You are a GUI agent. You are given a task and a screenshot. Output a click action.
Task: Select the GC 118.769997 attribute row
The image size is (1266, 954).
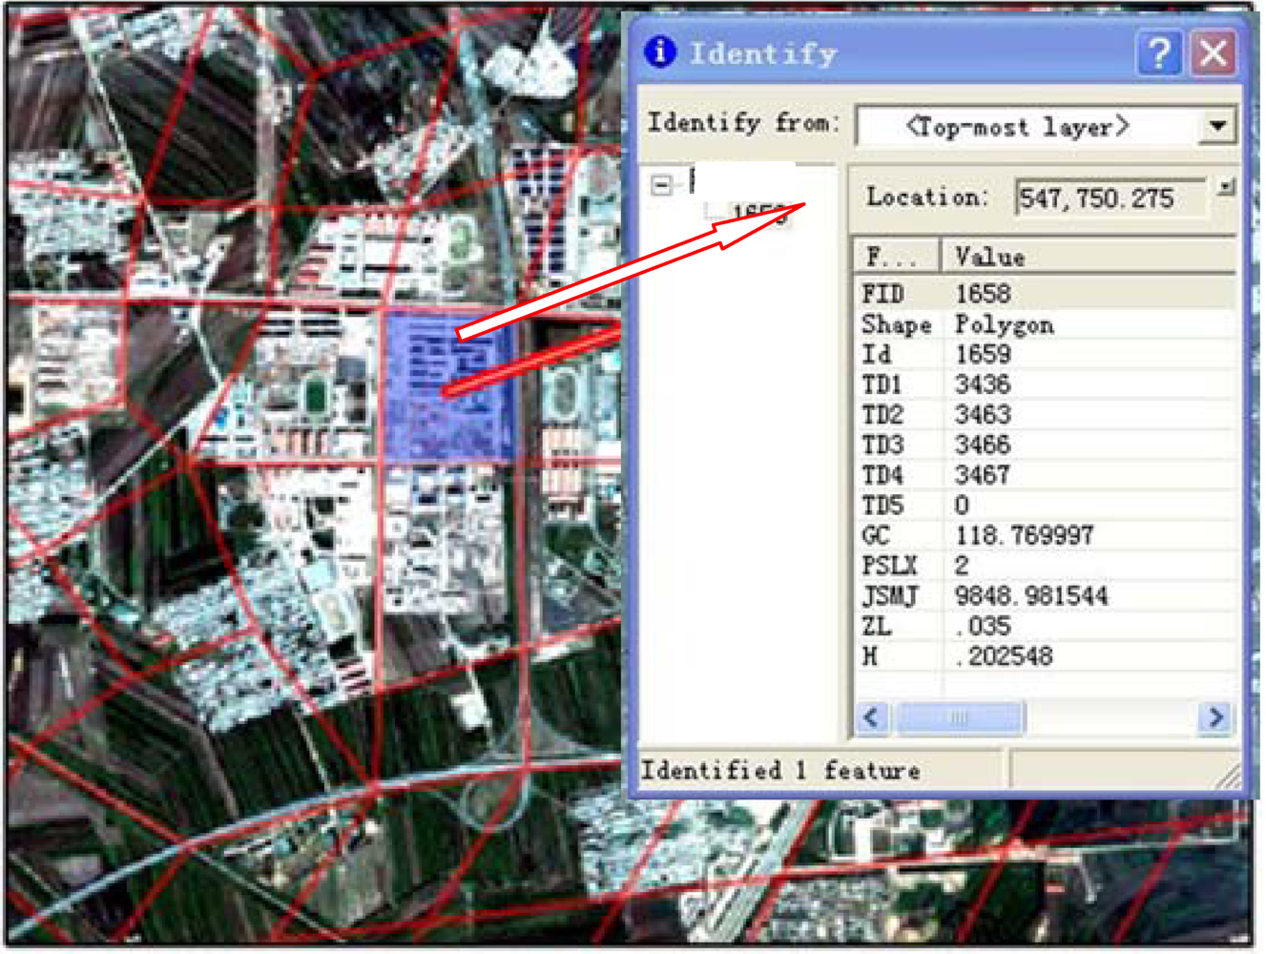[1045, 535]
